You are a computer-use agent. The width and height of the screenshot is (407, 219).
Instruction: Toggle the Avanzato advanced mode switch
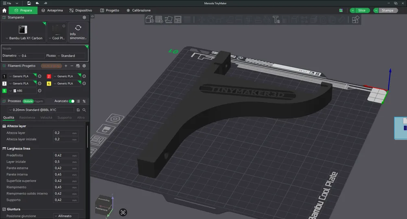(x=71, y=101)
